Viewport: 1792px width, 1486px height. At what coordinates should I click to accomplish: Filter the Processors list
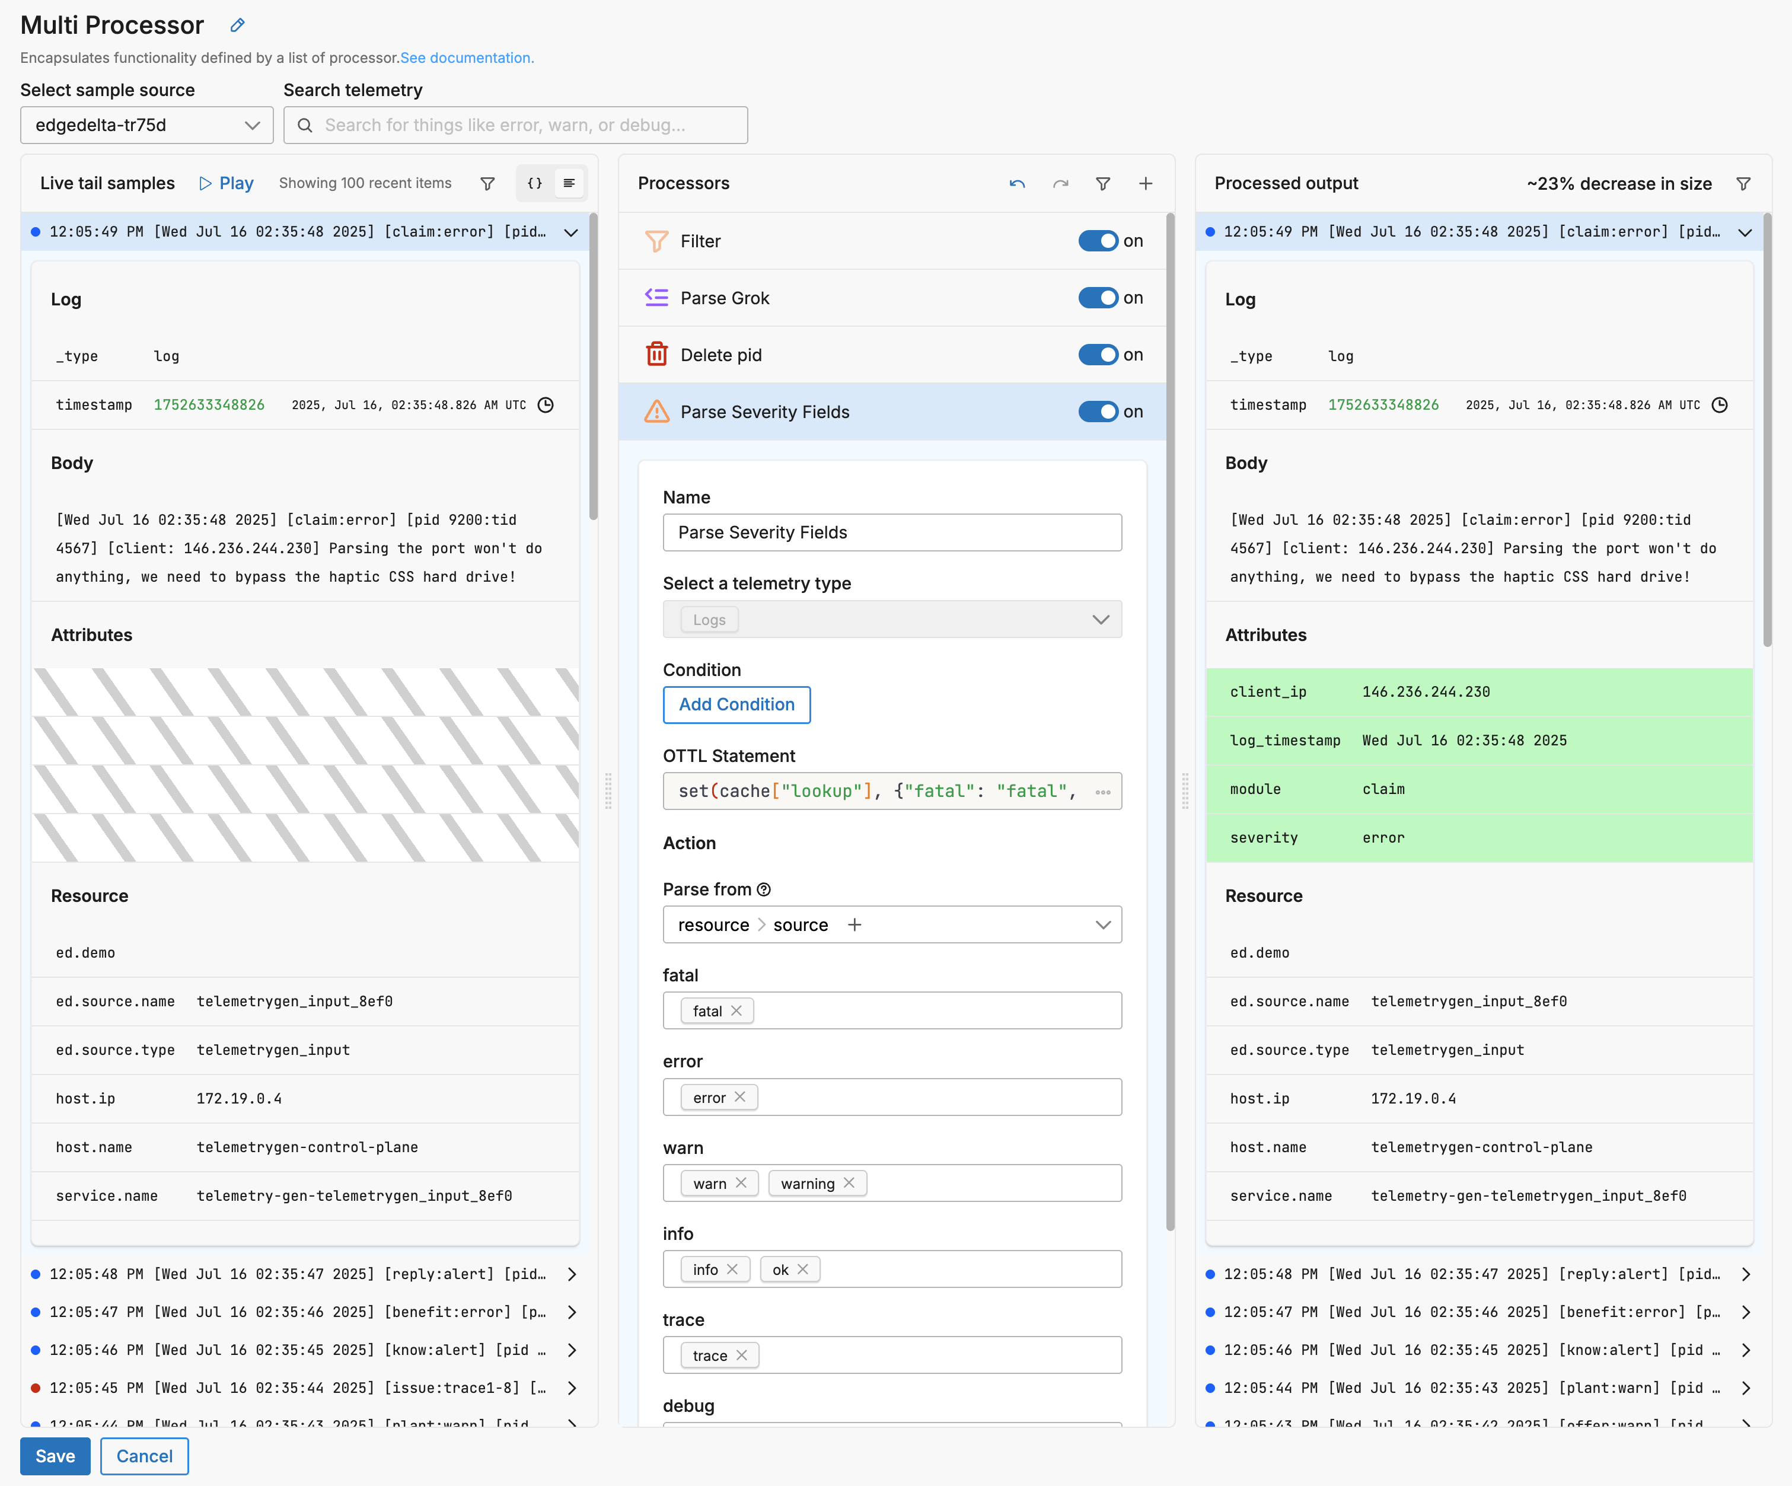point(1102,183)
